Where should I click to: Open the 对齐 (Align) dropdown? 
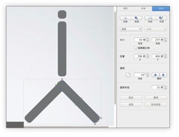131,29
